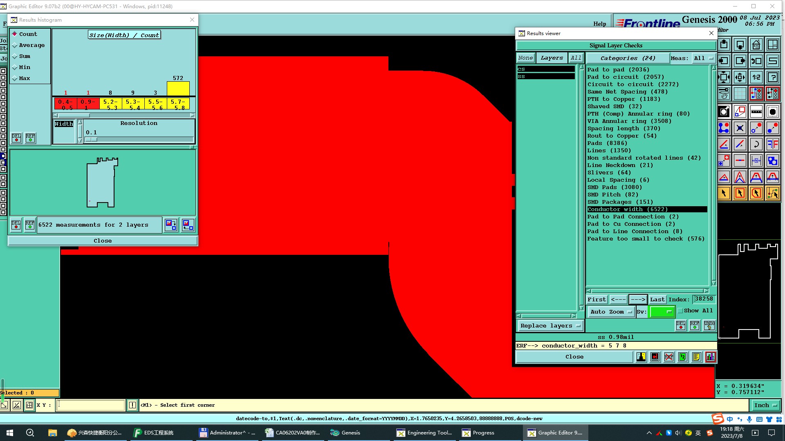
Task: Click the question mark help icon
Action: click(773, 77)
